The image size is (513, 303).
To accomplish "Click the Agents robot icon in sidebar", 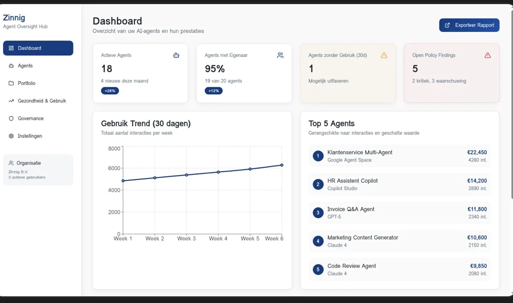I will tap(11, 66).
